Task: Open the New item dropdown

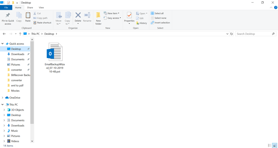Action: click(x=112, y=13)
